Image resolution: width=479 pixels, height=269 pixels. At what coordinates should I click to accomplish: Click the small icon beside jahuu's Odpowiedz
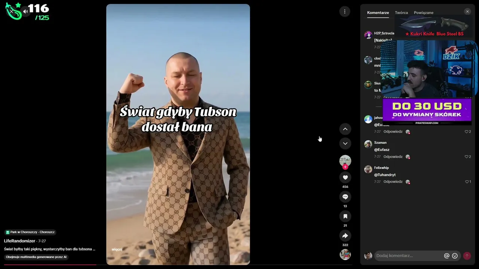[x=408, y=132]
